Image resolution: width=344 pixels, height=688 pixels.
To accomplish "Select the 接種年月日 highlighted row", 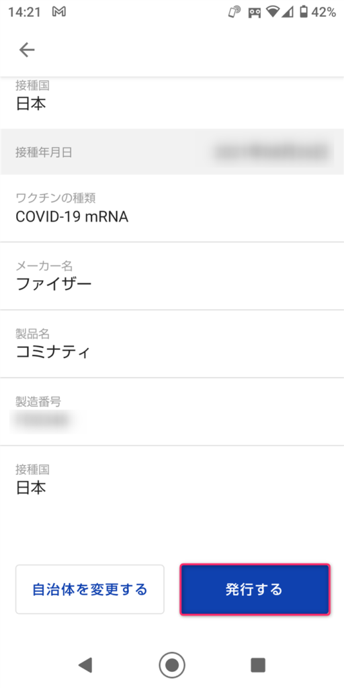I will [x=172, y=152].
